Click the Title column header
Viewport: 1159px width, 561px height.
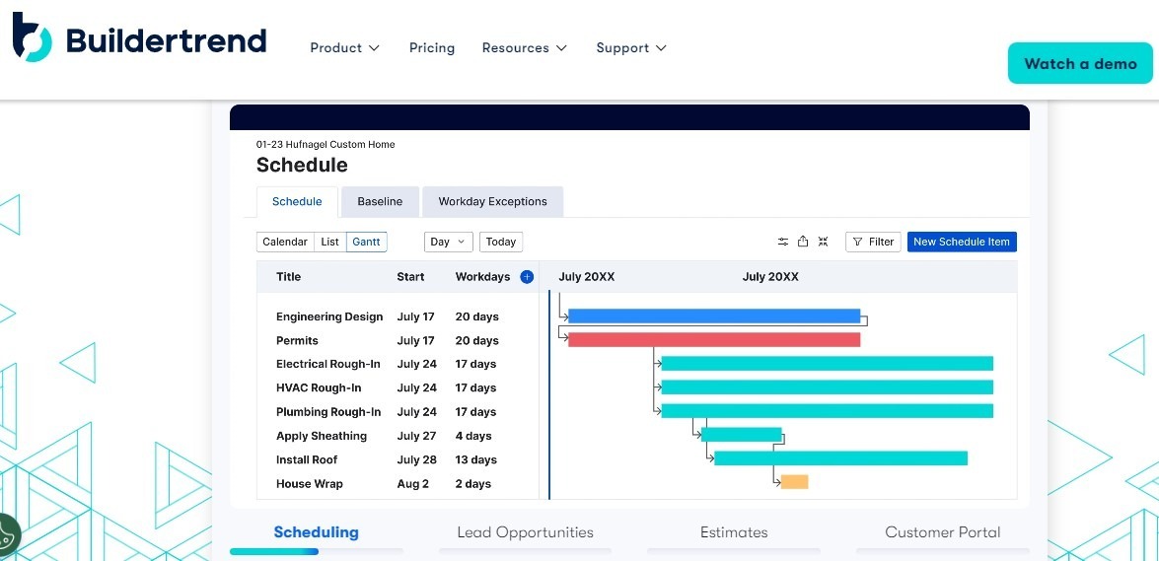point(288,276)
